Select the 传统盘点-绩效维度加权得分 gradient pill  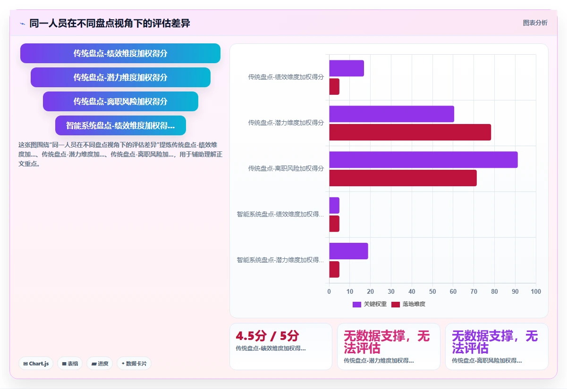coord(120,53)
